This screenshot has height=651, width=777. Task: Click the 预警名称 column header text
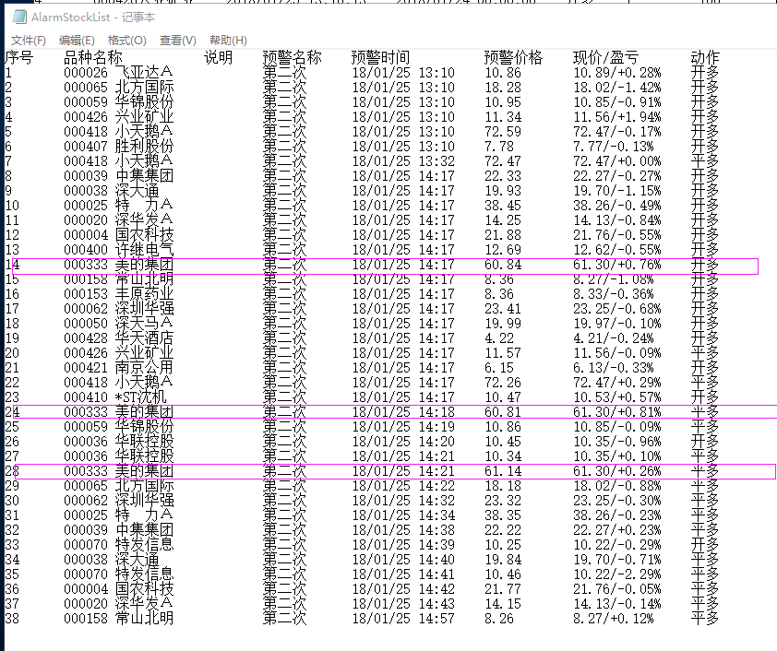(292, 57)
